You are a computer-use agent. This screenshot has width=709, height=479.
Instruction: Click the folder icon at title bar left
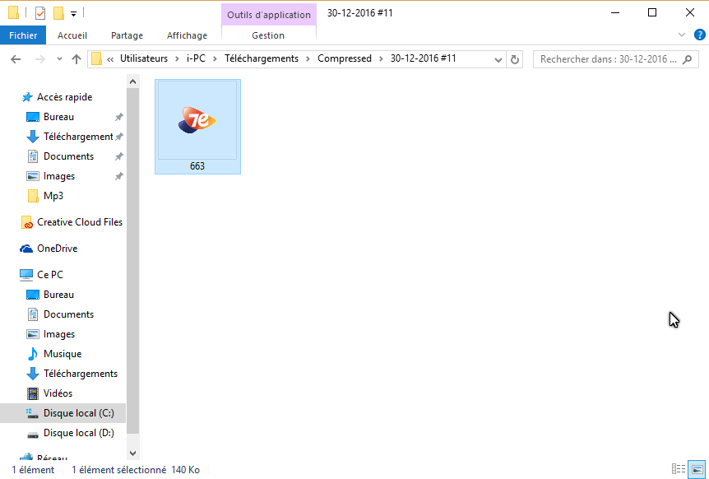click(x=13, y=12)
